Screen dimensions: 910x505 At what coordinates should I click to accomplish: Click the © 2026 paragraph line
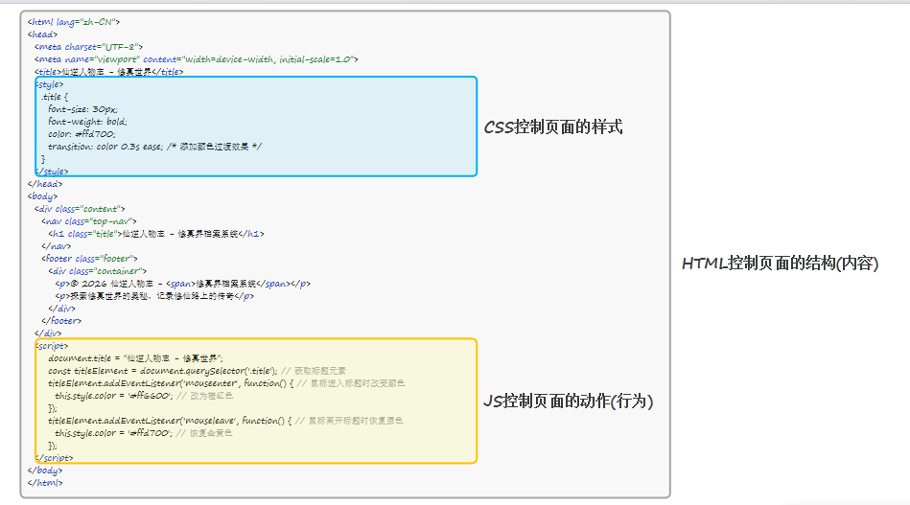183,284
